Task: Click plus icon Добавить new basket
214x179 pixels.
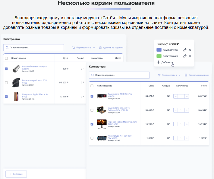Action: pos(158,62)
